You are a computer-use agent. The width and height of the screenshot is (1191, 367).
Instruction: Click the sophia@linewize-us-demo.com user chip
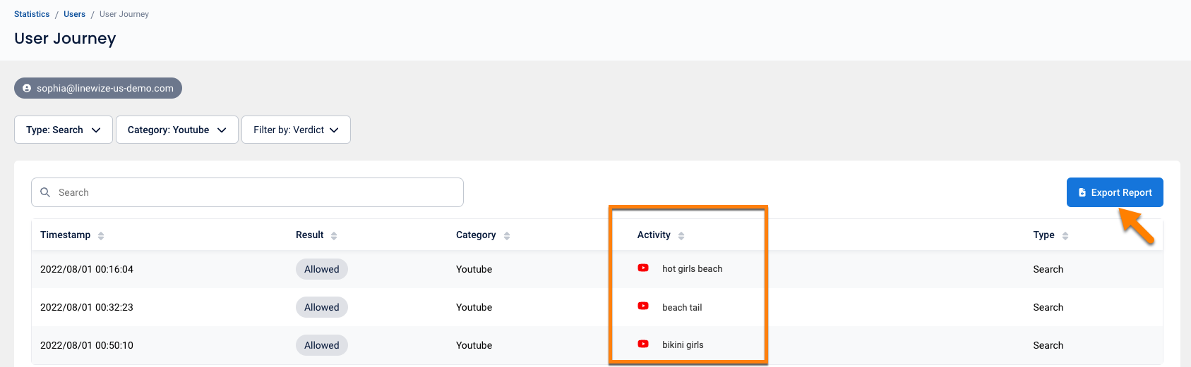pyautogui.click(x=98, y=88)
